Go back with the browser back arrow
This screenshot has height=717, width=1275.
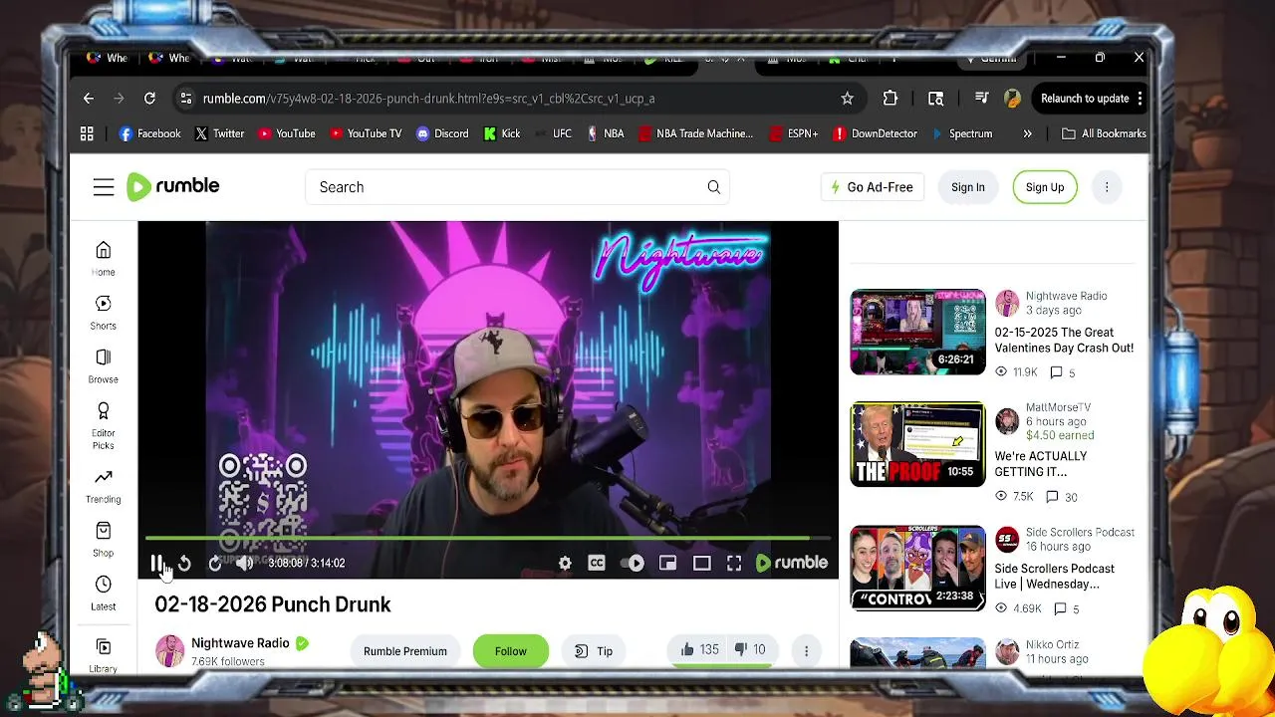tap(89, 99)
